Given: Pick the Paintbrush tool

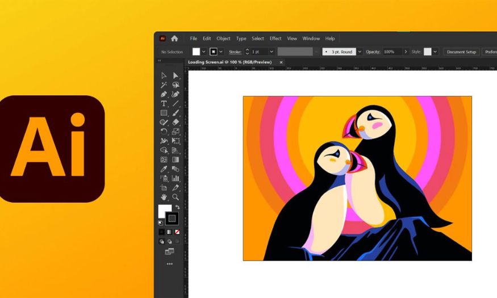Looking at the screenshot, I should pos(176,113).
